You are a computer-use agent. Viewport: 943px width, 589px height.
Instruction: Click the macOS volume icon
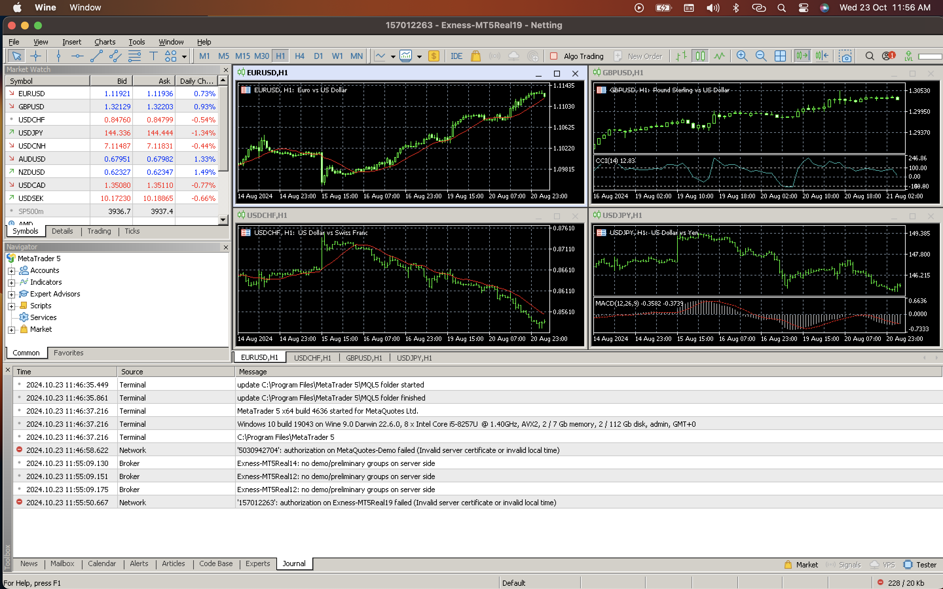coord(713,8)
